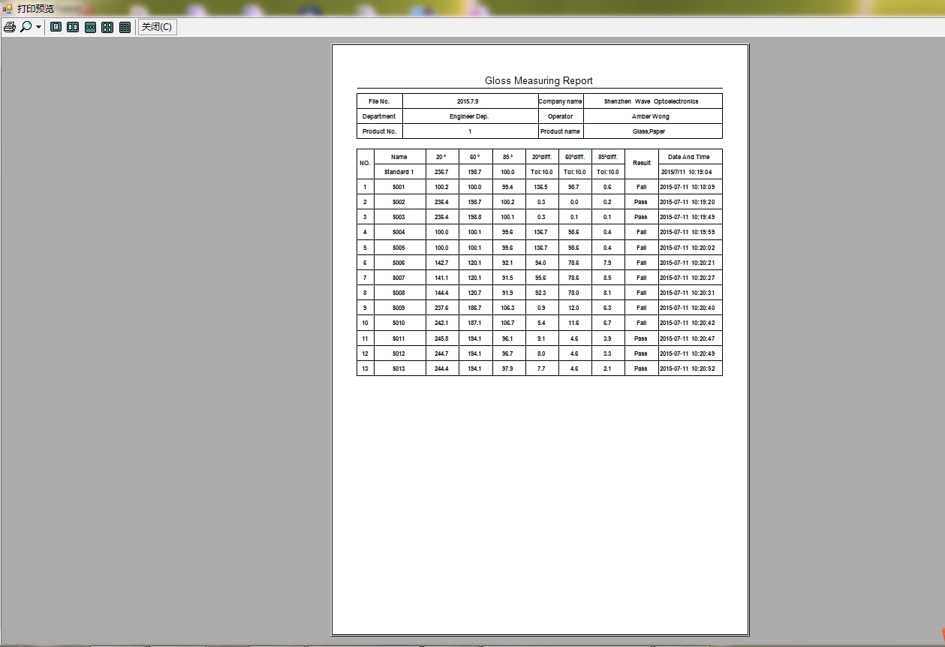The height and width of the screenshot is (647, 945).
Task: Click the Glass,Paper product name cell
Action: click(652, 131)
